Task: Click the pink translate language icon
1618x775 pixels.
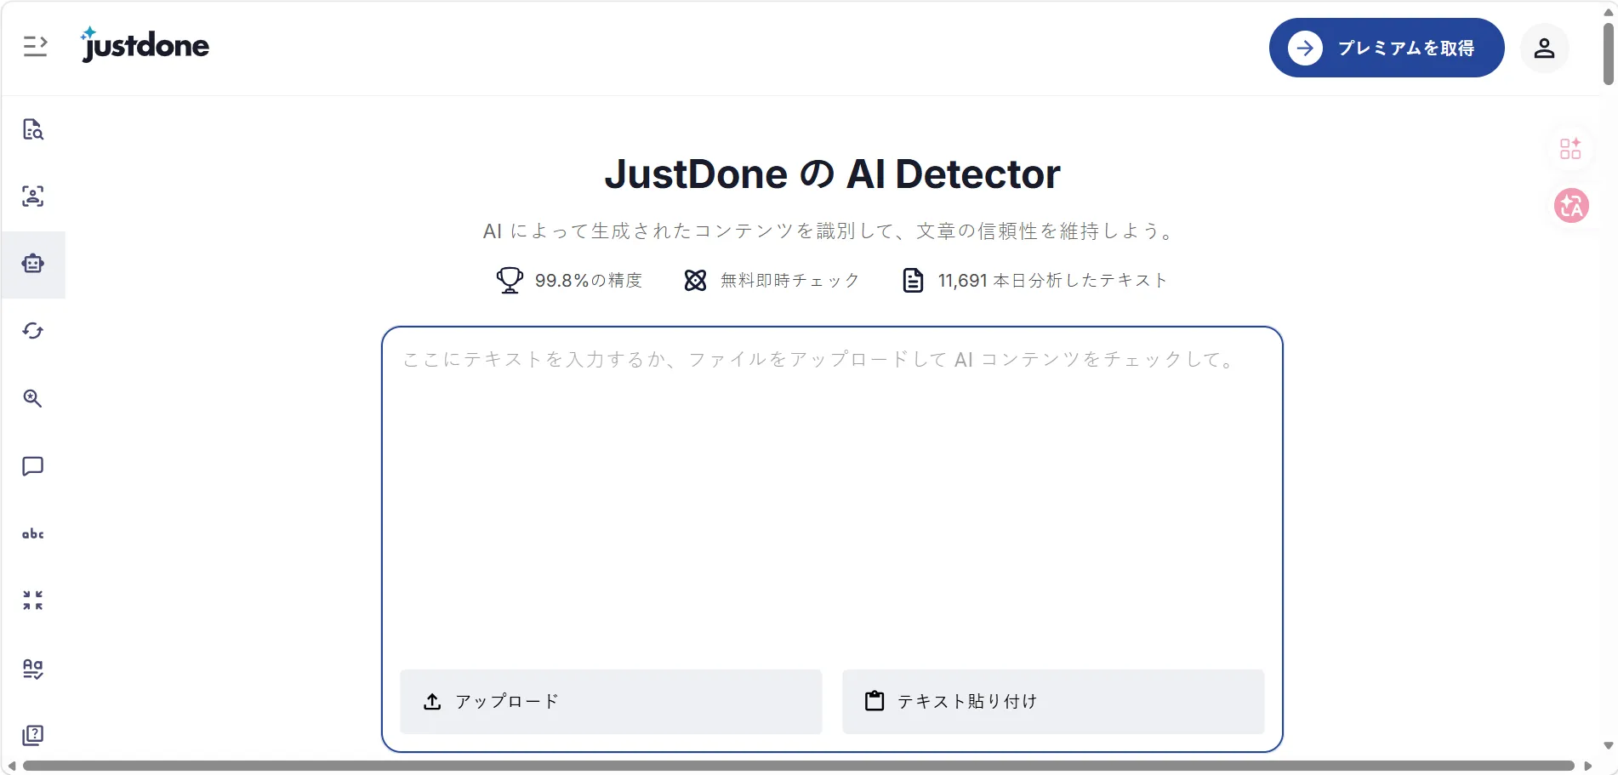Action: tap(1571, 206)
